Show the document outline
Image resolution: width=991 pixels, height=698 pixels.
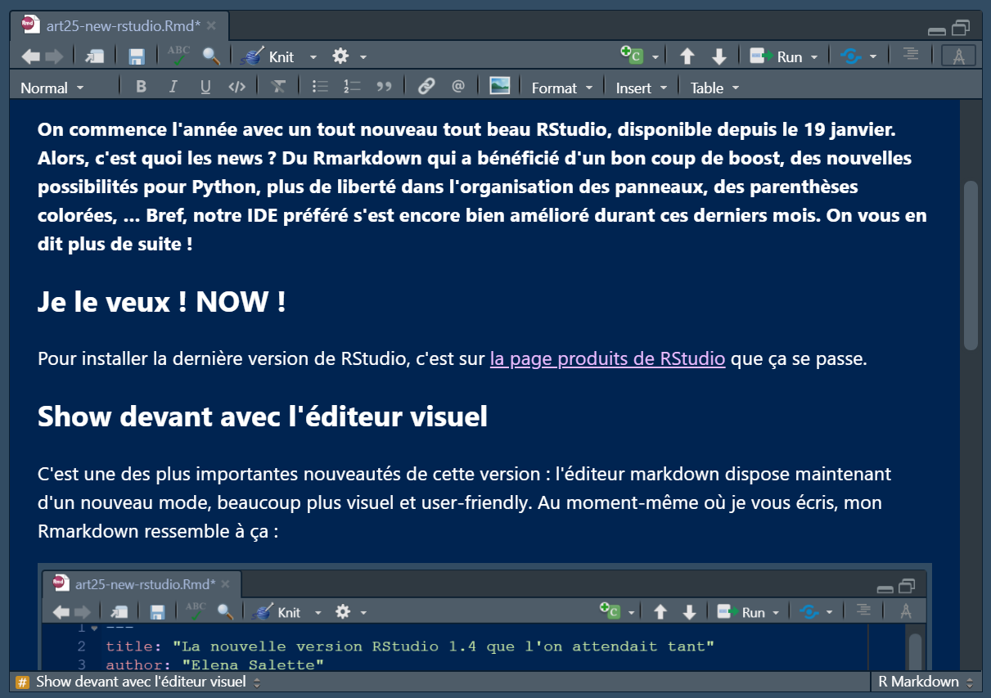[911, 55]
